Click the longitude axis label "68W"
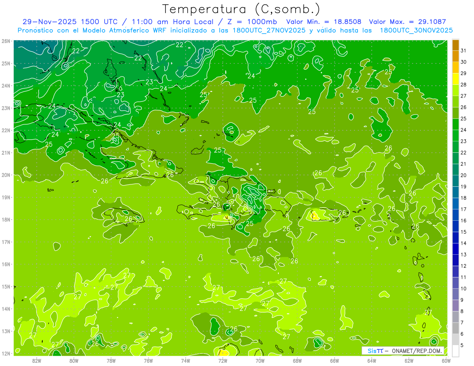This screenshot has height=366, width=474. [297, 360]
